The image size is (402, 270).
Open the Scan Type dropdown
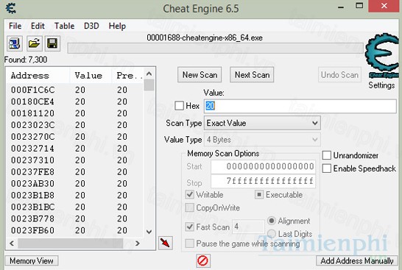[x=262, y=123]
